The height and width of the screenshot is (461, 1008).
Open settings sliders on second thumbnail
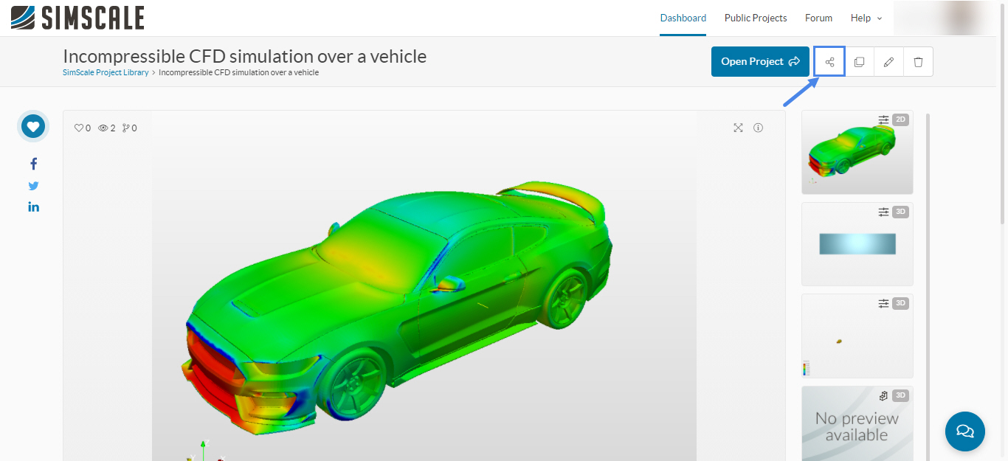click(x=883, y=212)
